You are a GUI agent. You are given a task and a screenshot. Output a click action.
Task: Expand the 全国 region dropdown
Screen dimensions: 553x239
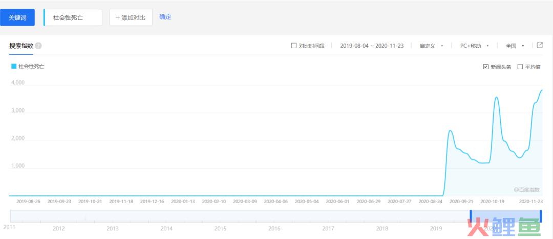515,46
